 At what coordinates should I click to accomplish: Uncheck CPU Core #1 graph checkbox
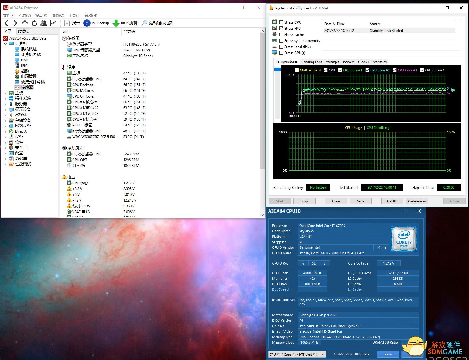tap(340, 70)
